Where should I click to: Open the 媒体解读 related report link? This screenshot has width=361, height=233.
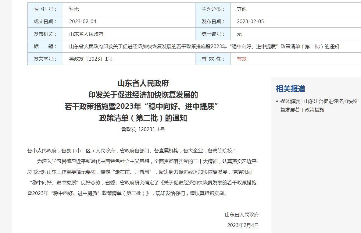[319, 105]
